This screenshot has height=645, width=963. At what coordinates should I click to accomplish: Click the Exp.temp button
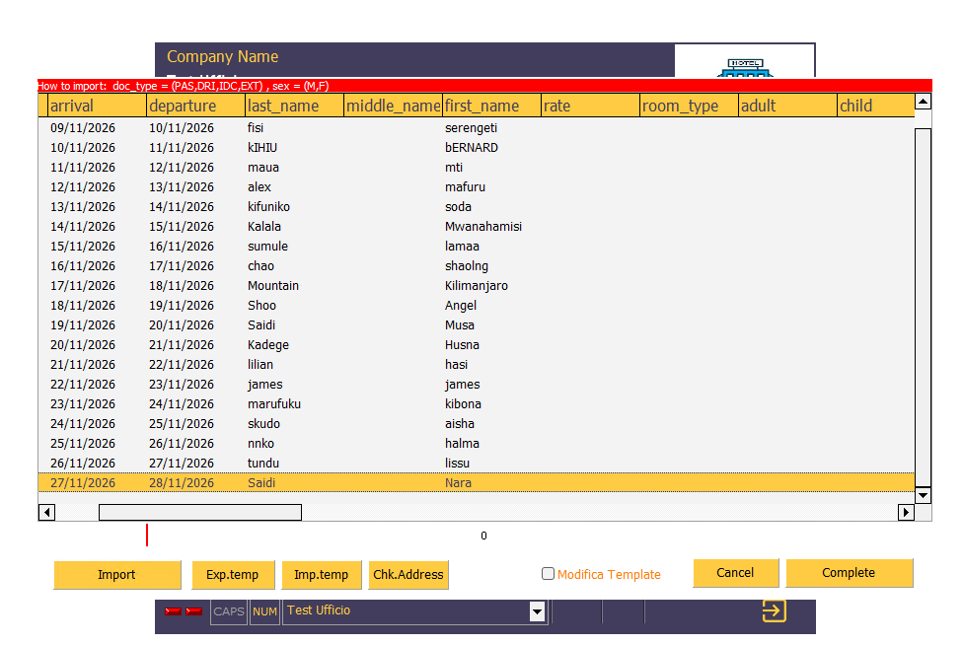(x=233, y=575)
